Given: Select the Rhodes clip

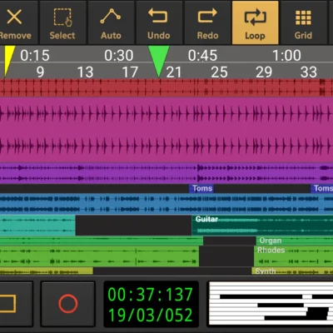Looking at the screenshot, I should point(293,256).
